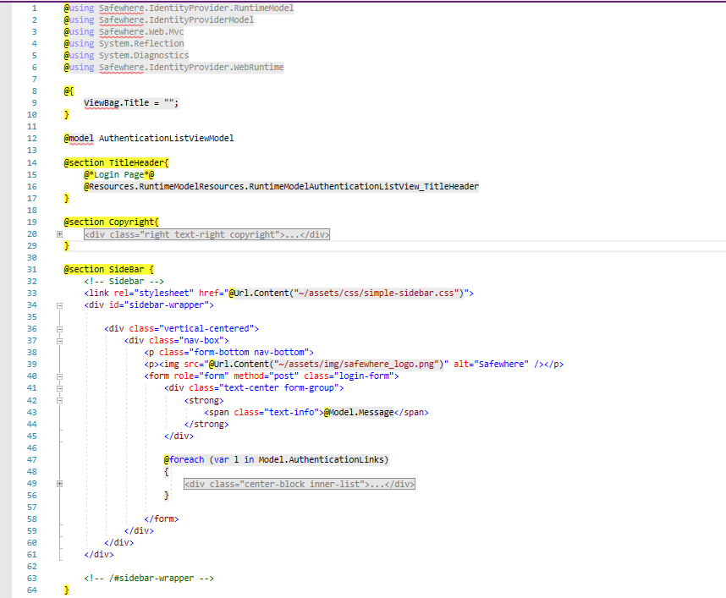
Task: Click the @section TitleHeader declaration
Action: [x=116, y=162]
